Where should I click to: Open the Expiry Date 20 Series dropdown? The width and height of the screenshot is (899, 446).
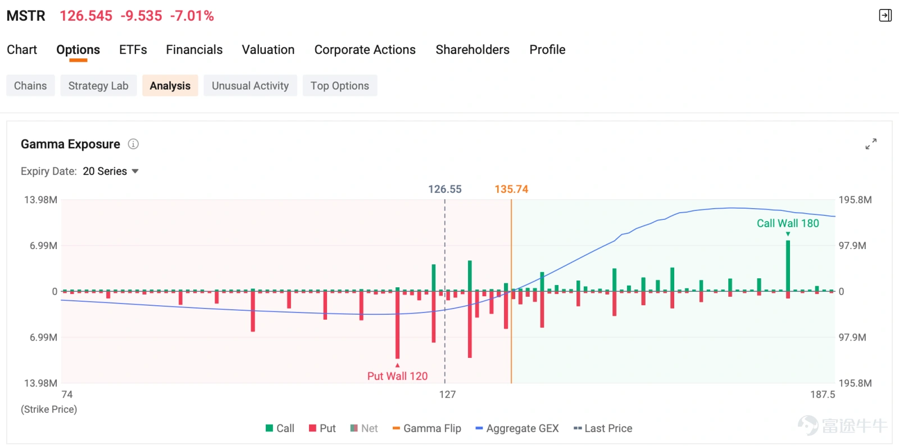(111, 171)
